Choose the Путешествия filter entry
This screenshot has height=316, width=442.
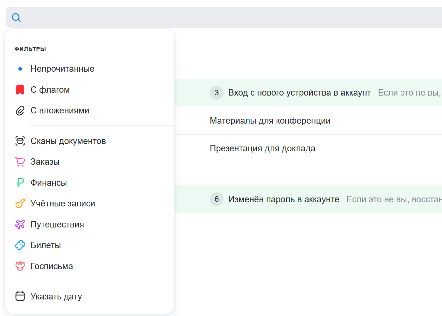pyautogui.click(x=57, y=225)
